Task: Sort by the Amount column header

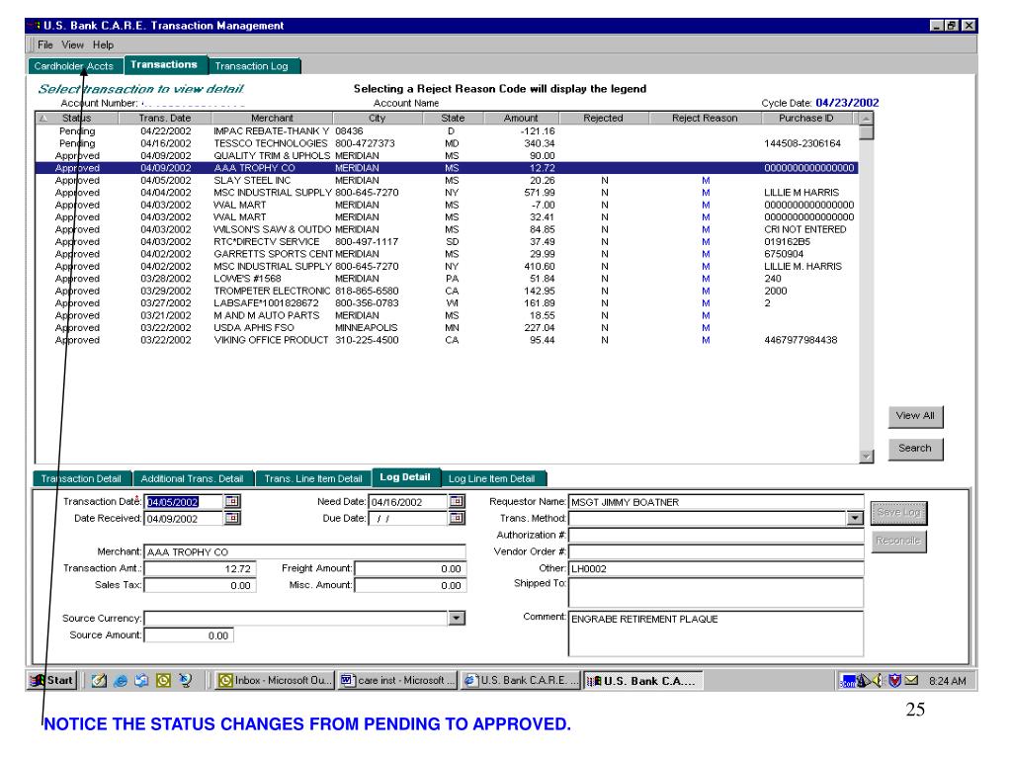Action: [520, 119]
